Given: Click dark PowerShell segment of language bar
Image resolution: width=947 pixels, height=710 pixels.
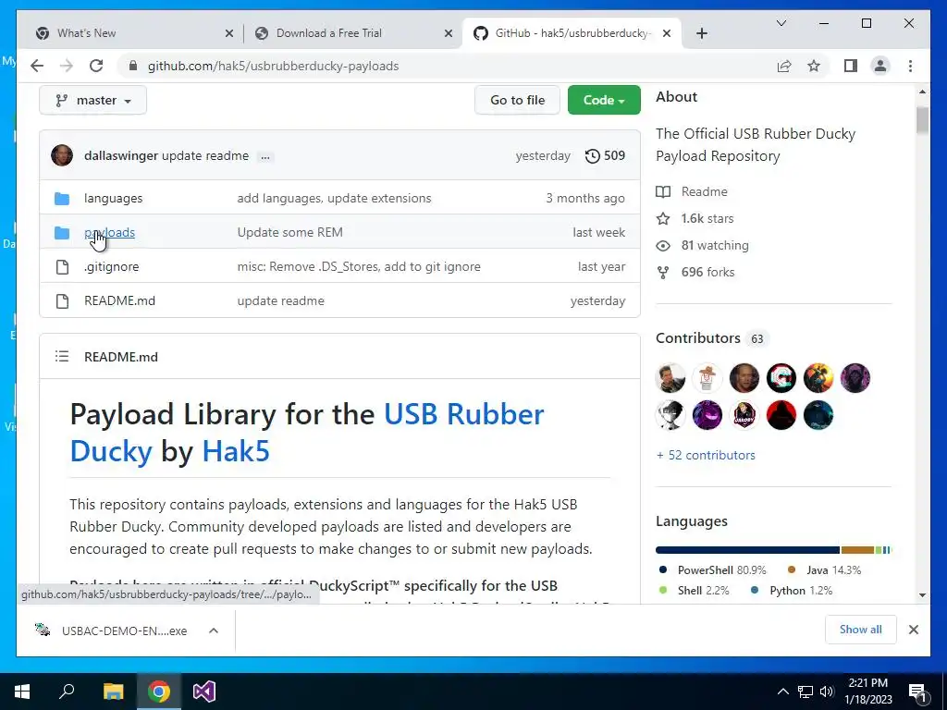Looking at the screenshot, I should click(747, 550).
